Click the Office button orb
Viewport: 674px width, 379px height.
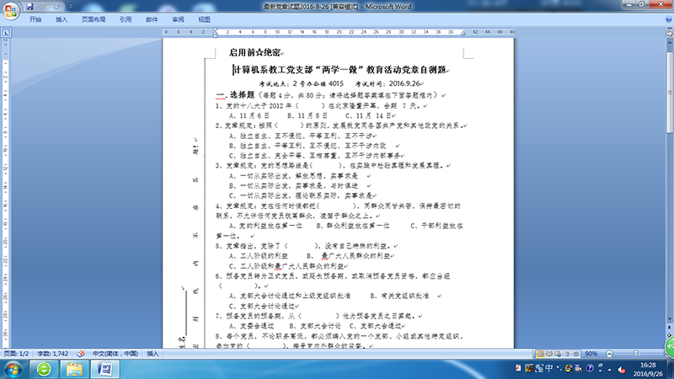10,9
